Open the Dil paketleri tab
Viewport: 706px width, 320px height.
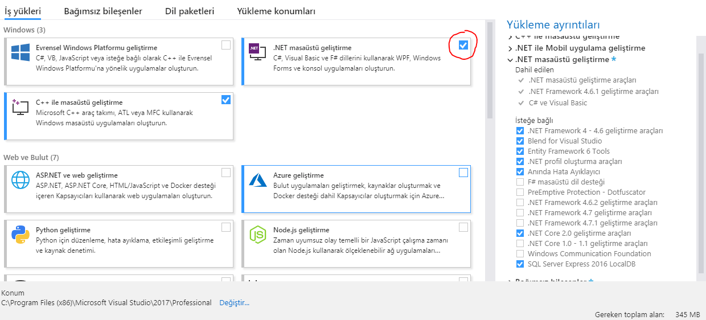[x=190, y=11]
